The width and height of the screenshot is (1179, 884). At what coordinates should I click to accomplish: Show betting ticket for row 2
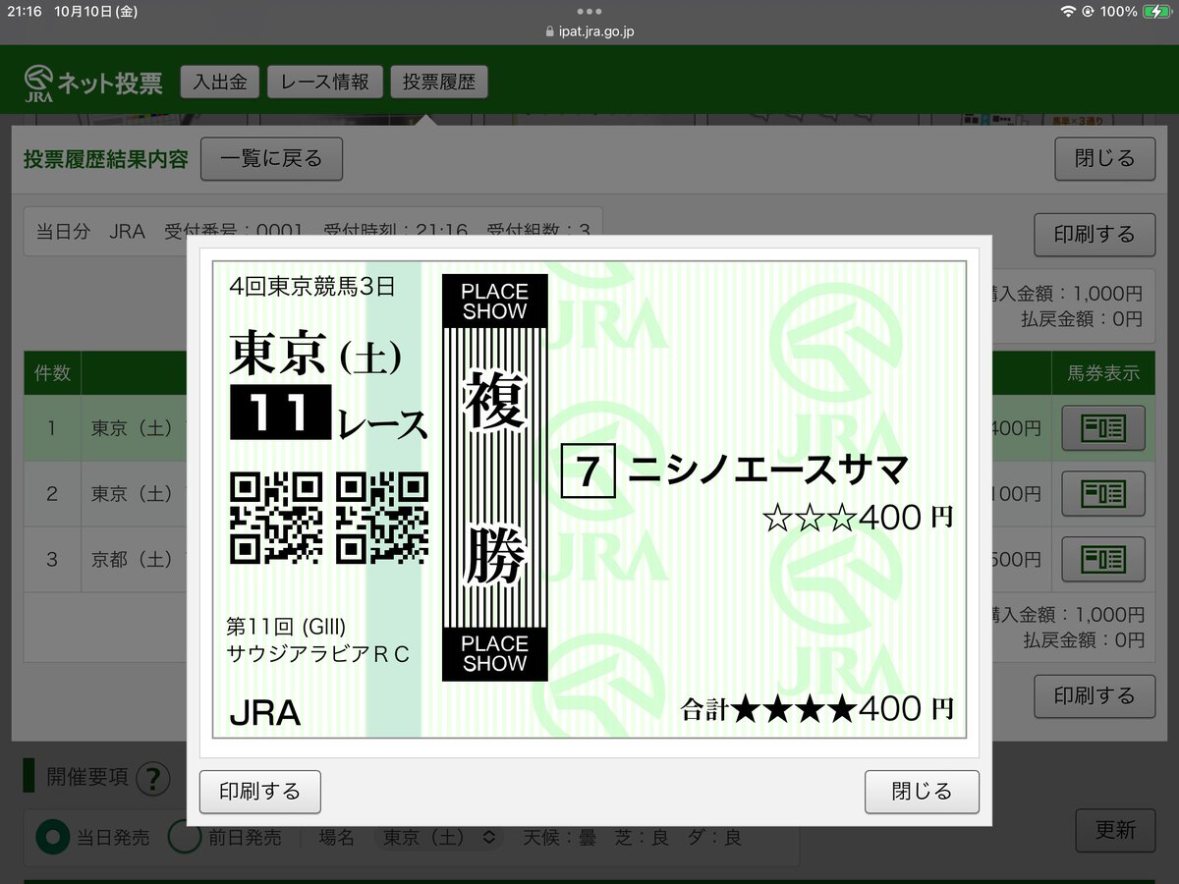click(x=1102, y=493)
